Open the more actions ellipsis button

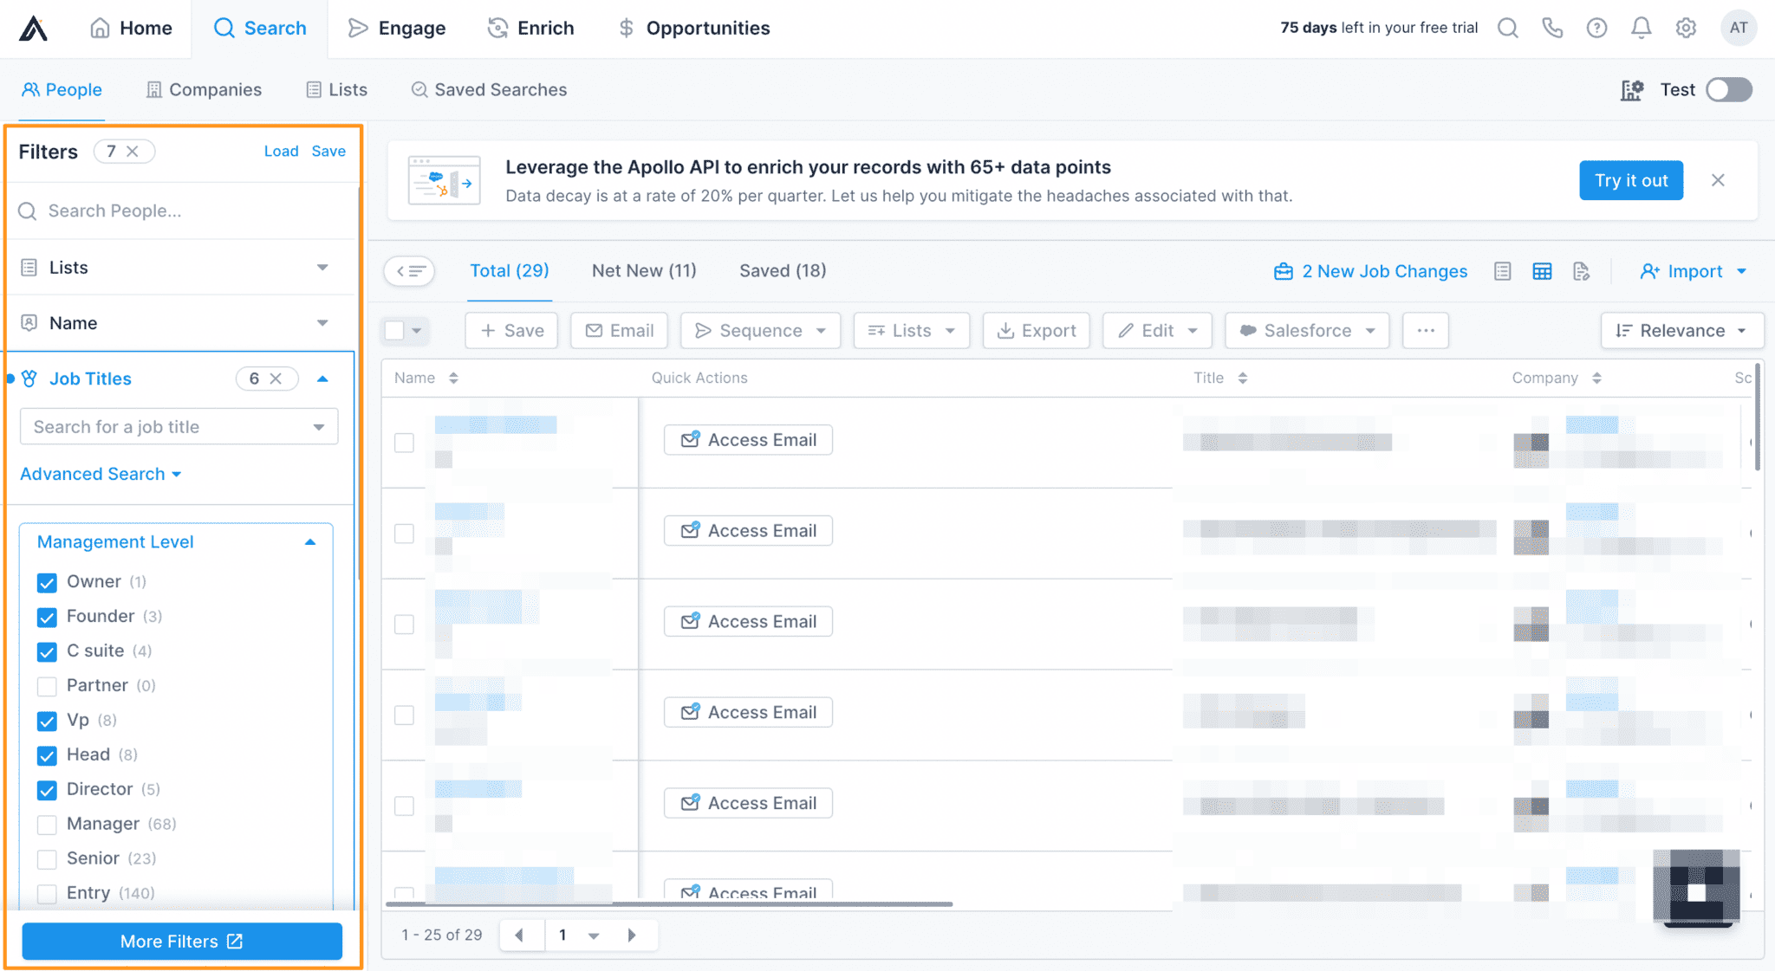tap(1426, 330)
